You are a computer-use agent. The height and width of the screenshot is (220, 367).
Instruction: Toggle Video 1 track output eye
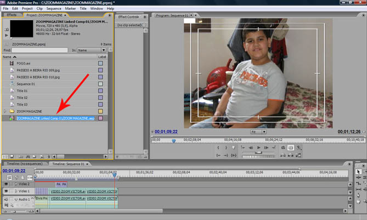coord(5,191)
